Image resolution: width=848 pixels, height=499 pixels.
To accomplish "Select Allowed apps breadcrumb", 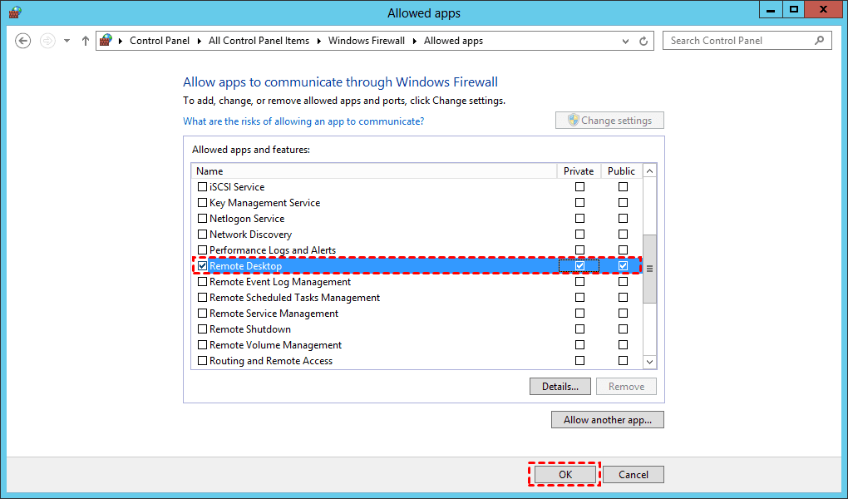I will coord(453,41).
